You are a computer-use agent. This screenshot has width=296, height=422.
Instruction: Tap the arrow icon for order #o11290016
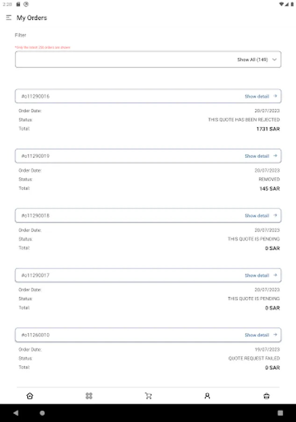[275, 96]
